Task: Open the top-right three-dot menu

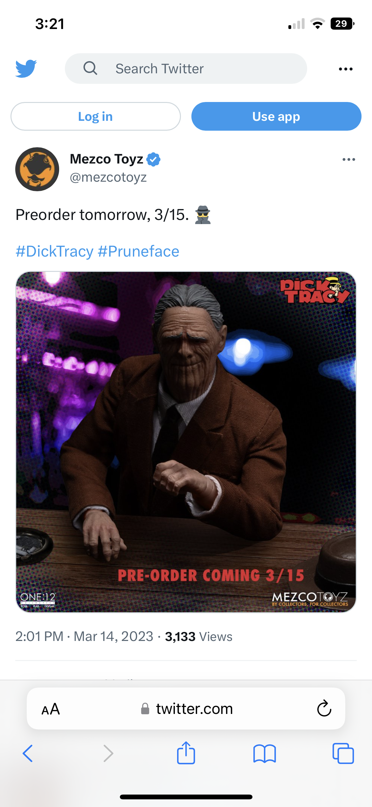Action: [346, 69]
